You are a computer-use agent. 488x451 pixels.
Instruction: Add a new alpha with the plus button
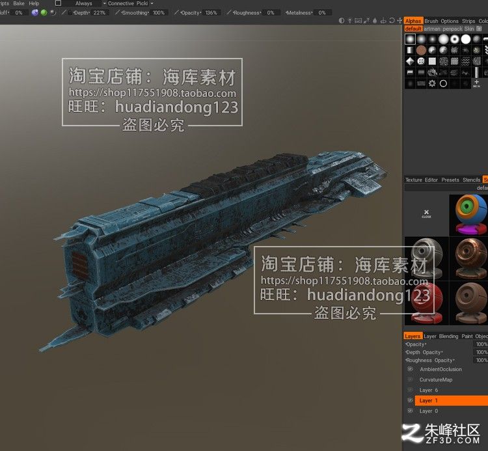[x=476, y=83]
